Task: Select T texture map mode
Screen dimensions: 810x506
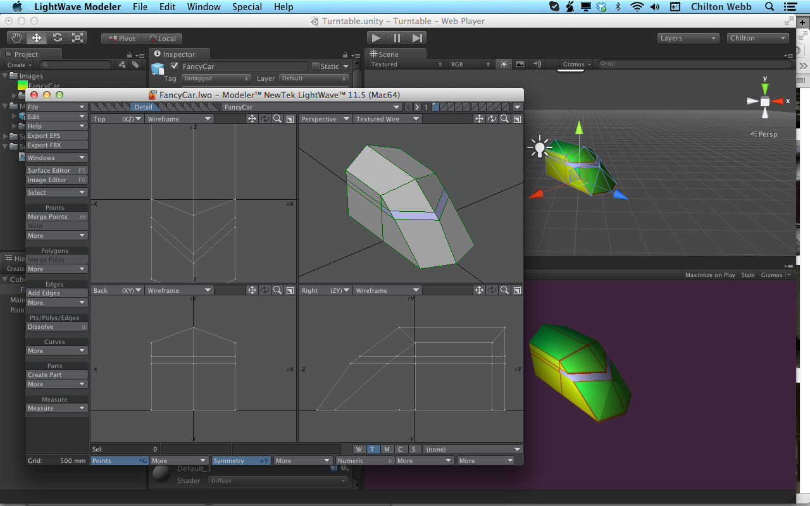Action: (373, 449)
